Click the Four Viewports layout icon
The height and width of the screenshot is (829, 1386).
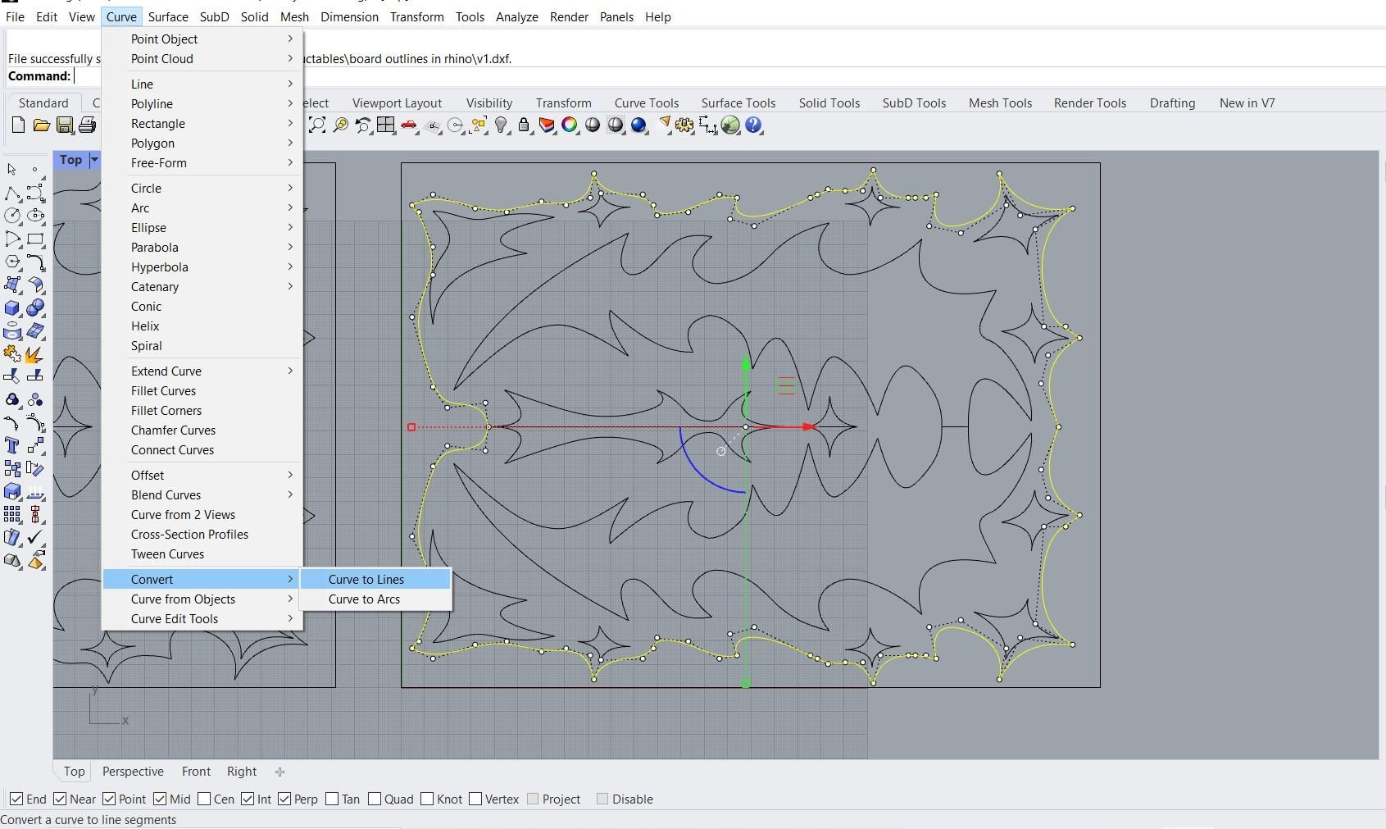tap(386, 125)
